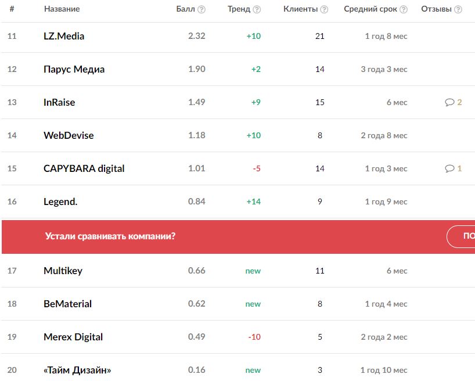Sort table by Клиенты column header
The width and height of the screenshot is (475, 381).
pos(300,9)
